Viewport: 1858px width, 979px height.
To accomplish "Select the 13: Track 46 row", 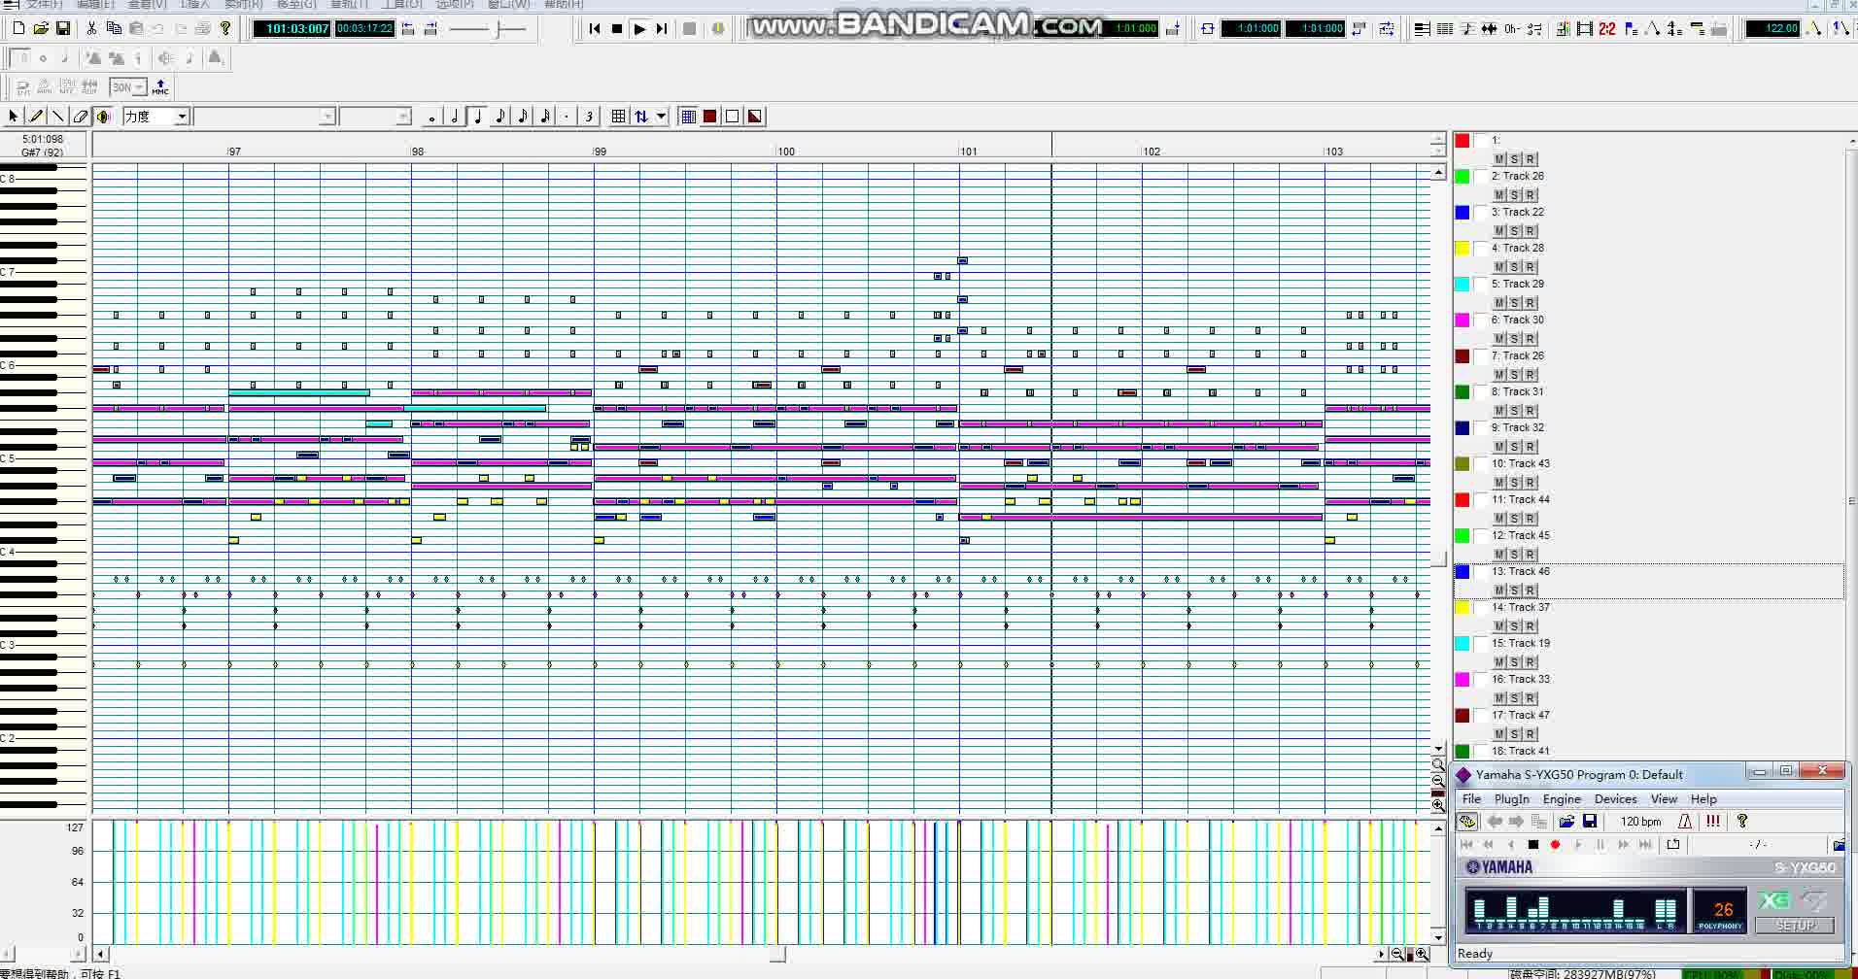I will pyautogui.click(x=1649, y=581).
